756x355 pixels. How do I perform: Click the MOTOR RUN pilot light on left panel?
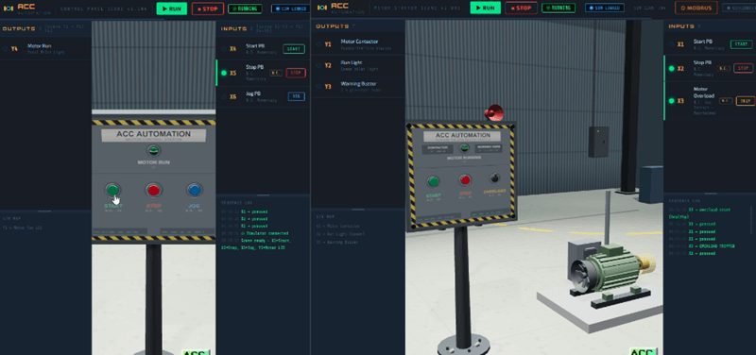click(x=153, y=150)
